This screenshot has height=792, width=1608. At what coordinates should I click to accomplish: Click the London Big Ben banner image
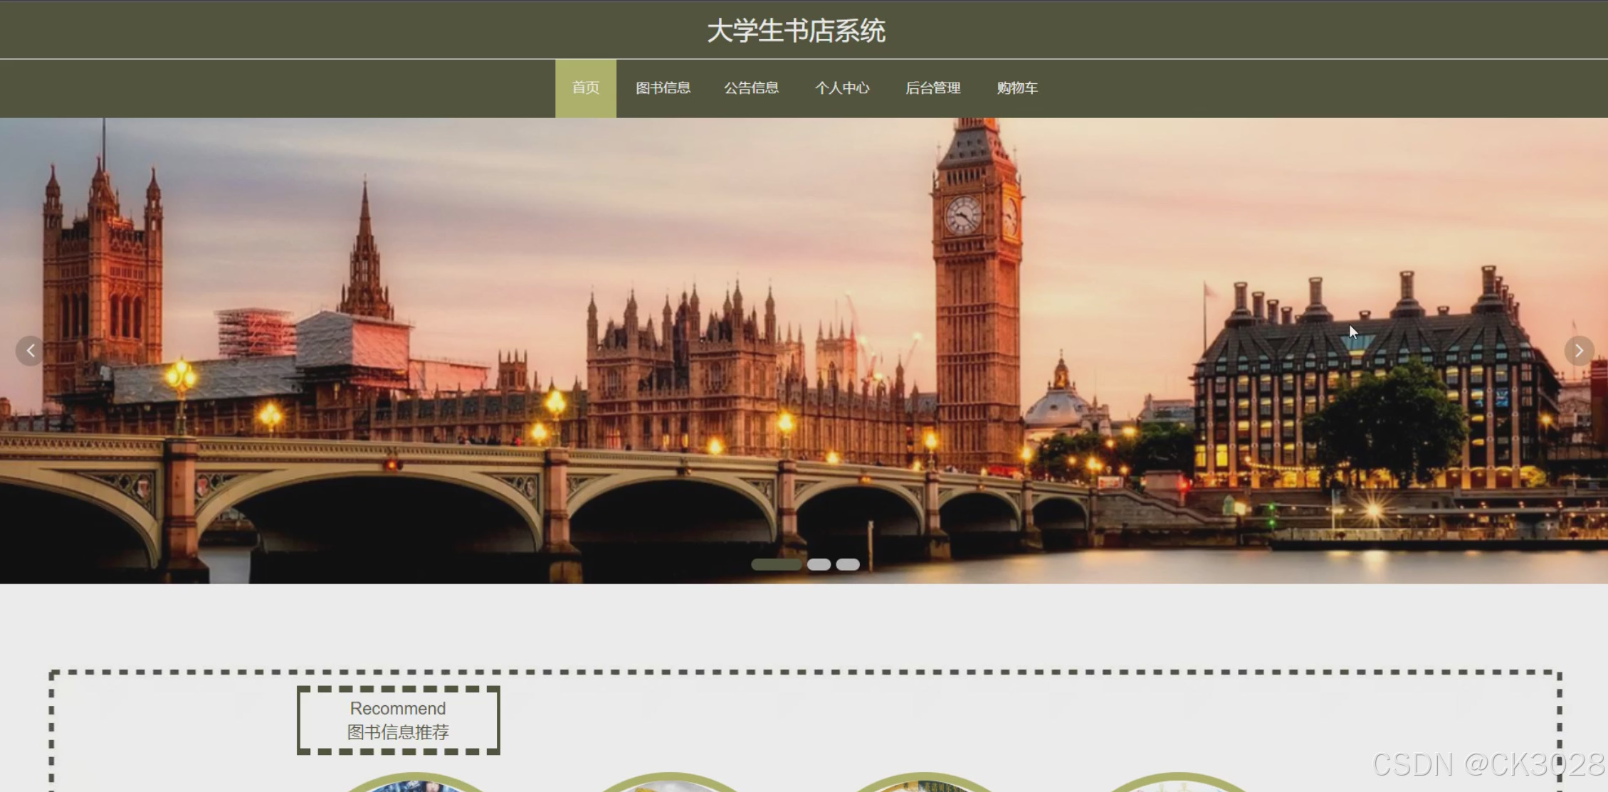pos(804,351)
